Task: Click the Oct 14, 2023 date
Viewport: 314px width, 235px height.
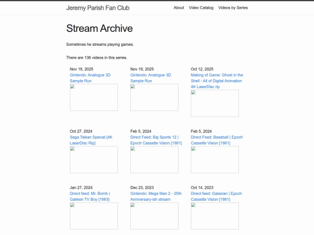Action: (x=202, y=187)
